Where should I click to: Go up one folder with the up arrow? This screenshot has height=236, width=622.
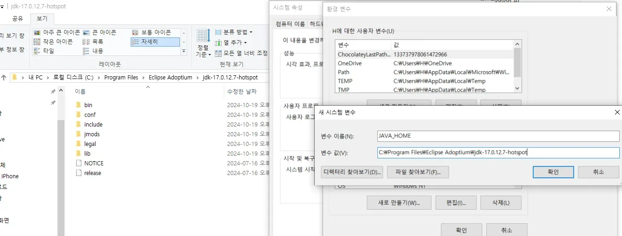point(4,78)
